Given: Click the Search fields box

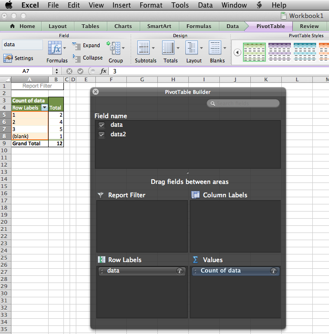Looking at the screenshot, I should pyautogui.click(x=243, y=103).
